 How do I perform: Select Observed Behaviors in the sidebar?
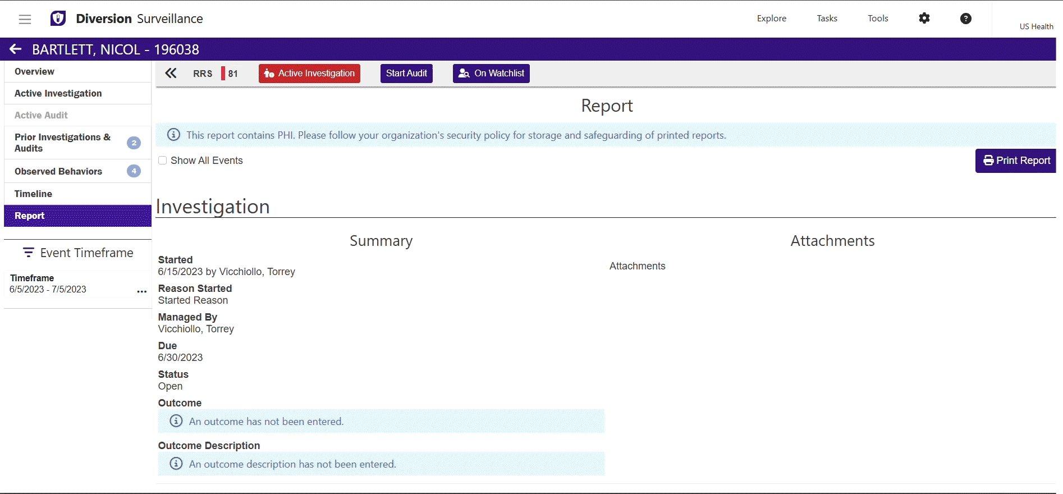pos(58,171)
